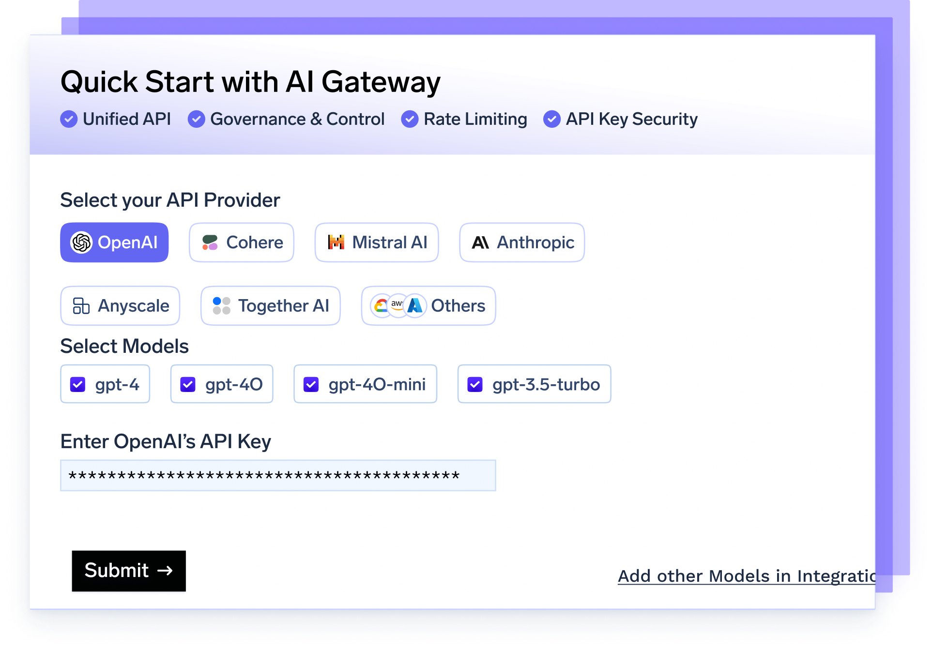Open the Others providers option
933x650 pixels.
(x=428, y=306)
